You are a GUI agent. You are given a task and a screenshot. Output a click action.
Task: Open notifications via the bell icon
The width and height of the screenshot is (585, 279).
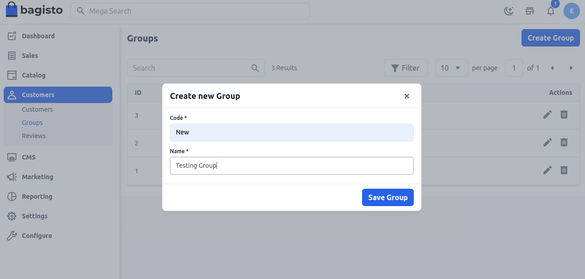point(551,12)
